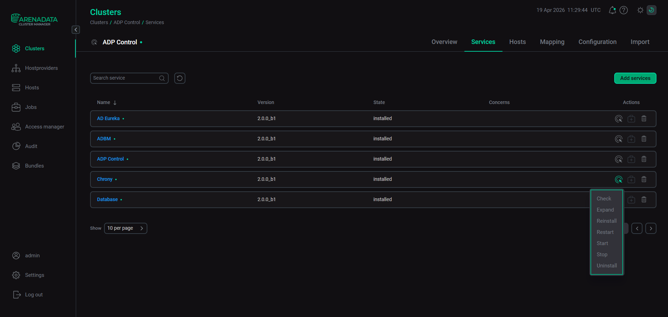Reset the service filter with the refresh button
The height and width of the screenshot is (317, 668).
tap(180, 78)
